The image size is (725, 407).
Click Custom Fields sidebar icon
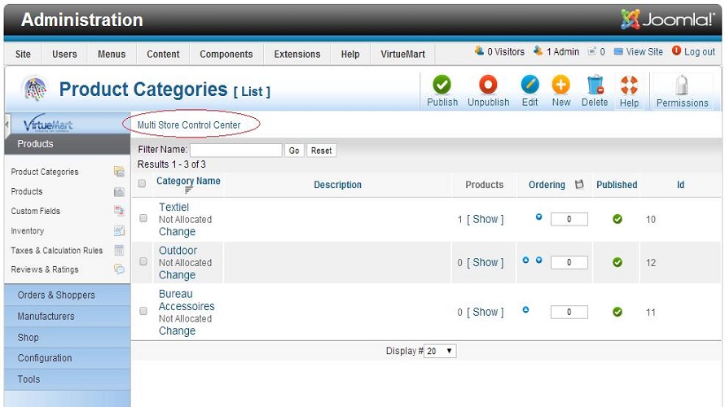(119, 211)
